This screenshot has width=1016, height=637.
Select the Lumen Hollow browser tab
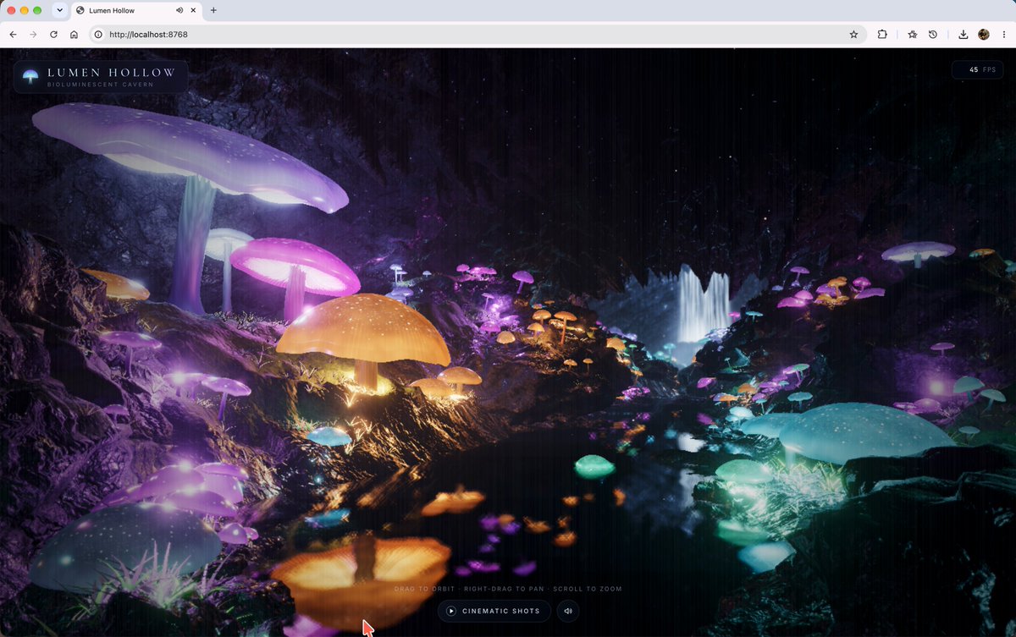(x=136, y=10)
